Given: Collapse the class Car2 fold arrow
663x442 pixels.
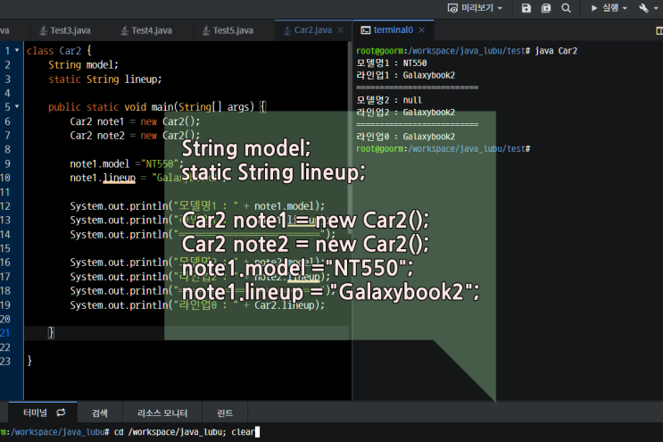Looking at the screenshot, I should [18, 51].
